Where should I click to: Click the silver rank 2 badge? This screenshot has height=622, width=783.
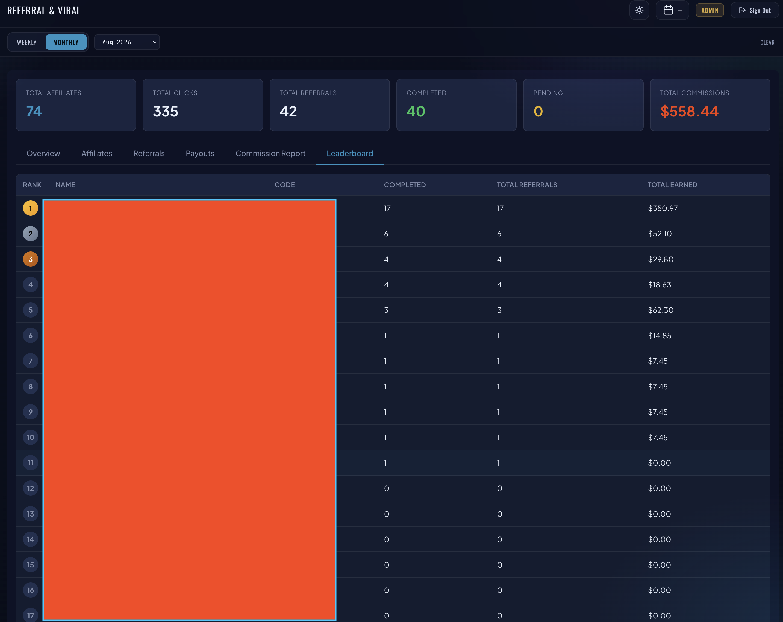(31, 234)
